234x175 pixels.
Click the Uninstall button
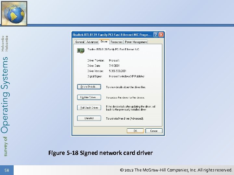pyautogui.click(x=89, y=118)
